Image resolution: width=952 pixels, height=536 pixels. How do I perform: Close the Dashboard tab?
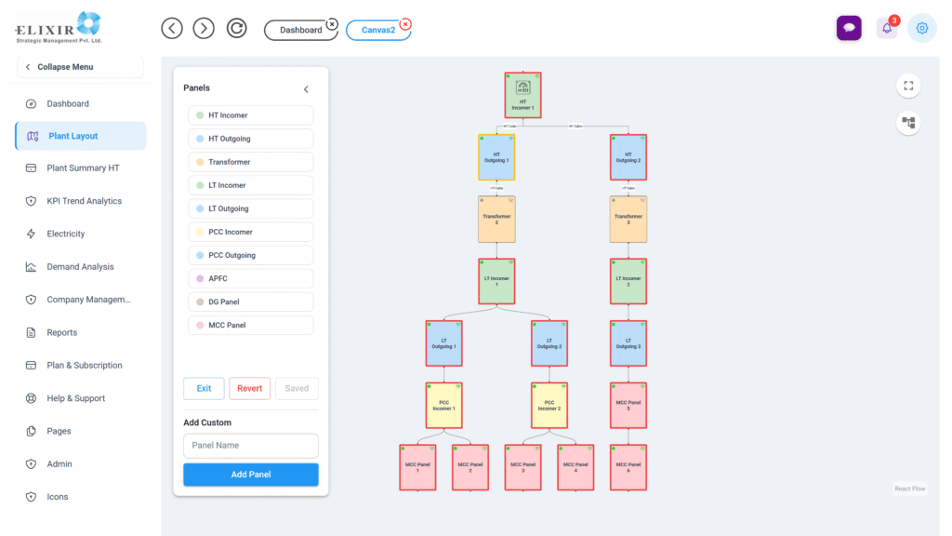click(x=332, y=23)
